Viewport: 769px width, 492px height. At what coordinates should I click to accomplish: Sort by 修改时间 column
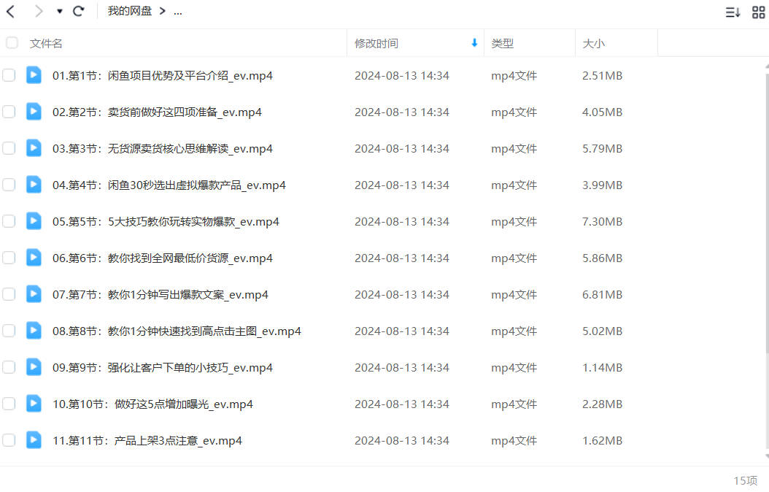(376, 44)
